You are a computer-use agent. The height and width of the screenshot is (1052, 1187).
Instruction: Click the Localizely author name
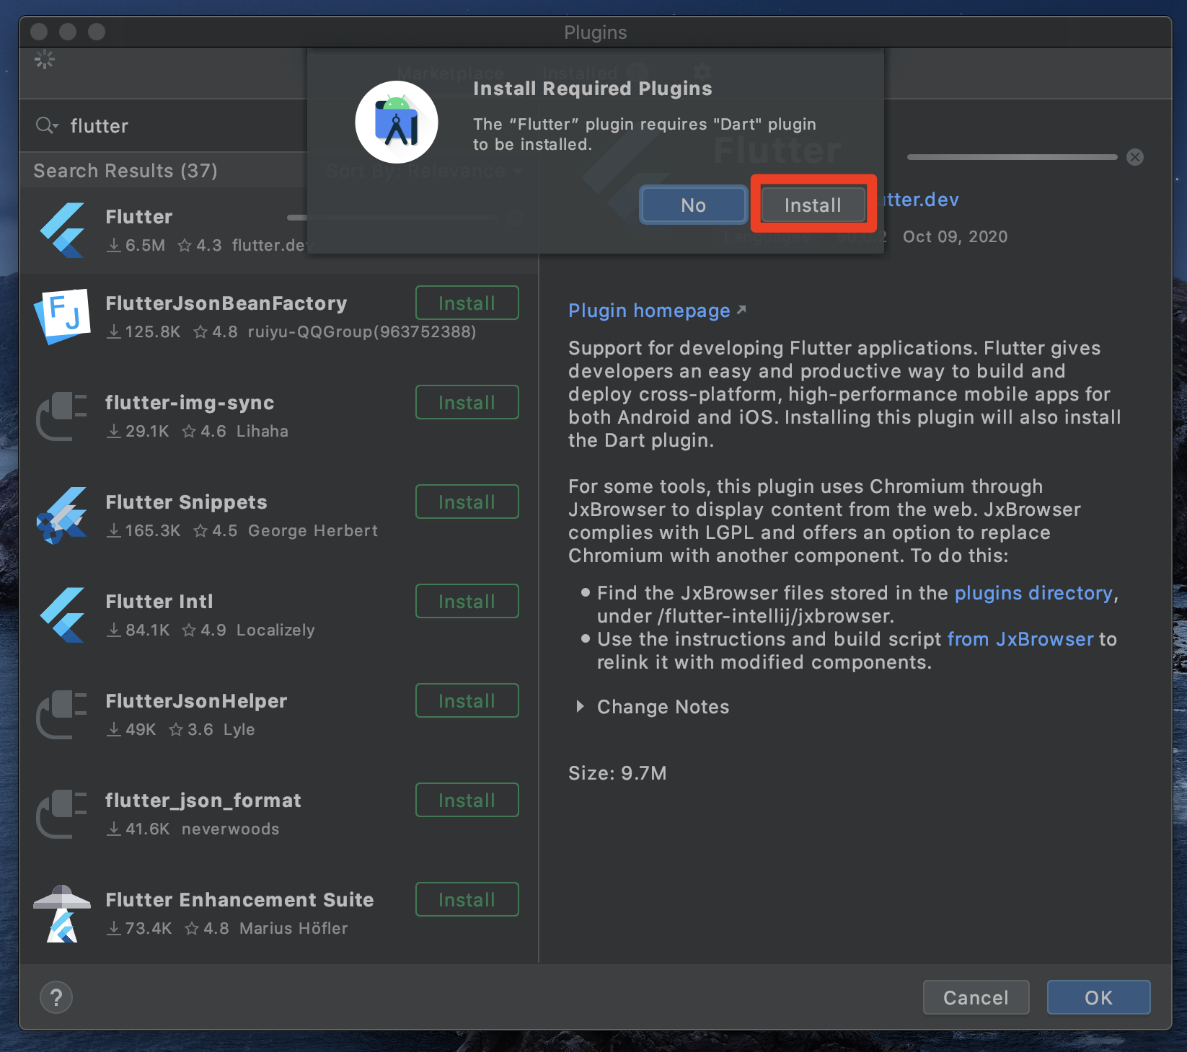pyautogui.click(x=275, y=630)
